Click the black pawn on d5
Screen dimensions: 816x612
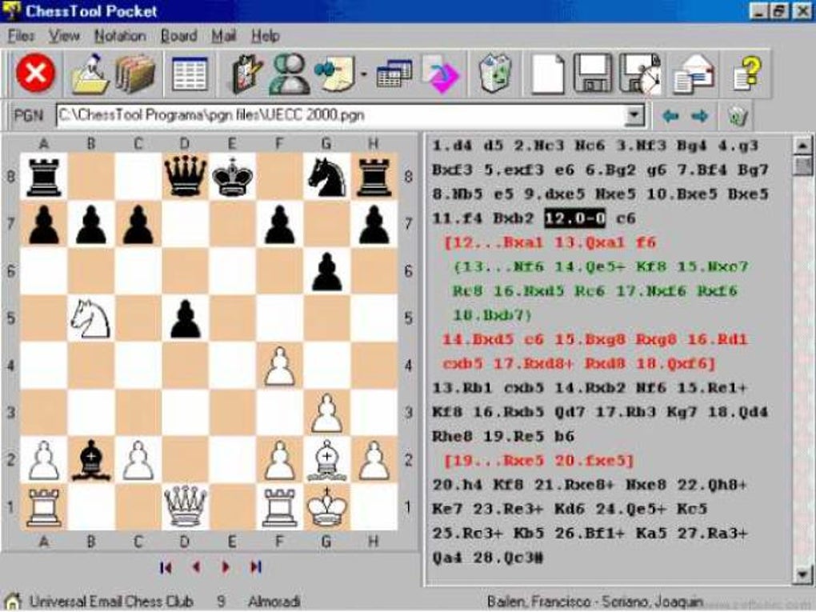186,319
